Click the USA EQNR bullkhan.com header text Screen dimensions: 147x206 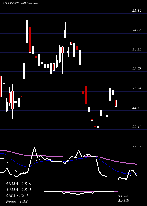pos(21,4)
